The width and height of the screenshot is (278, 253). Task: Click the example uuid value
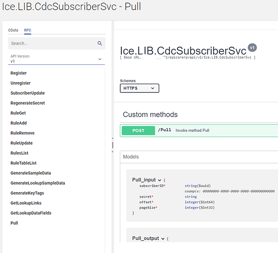(239, 191)
